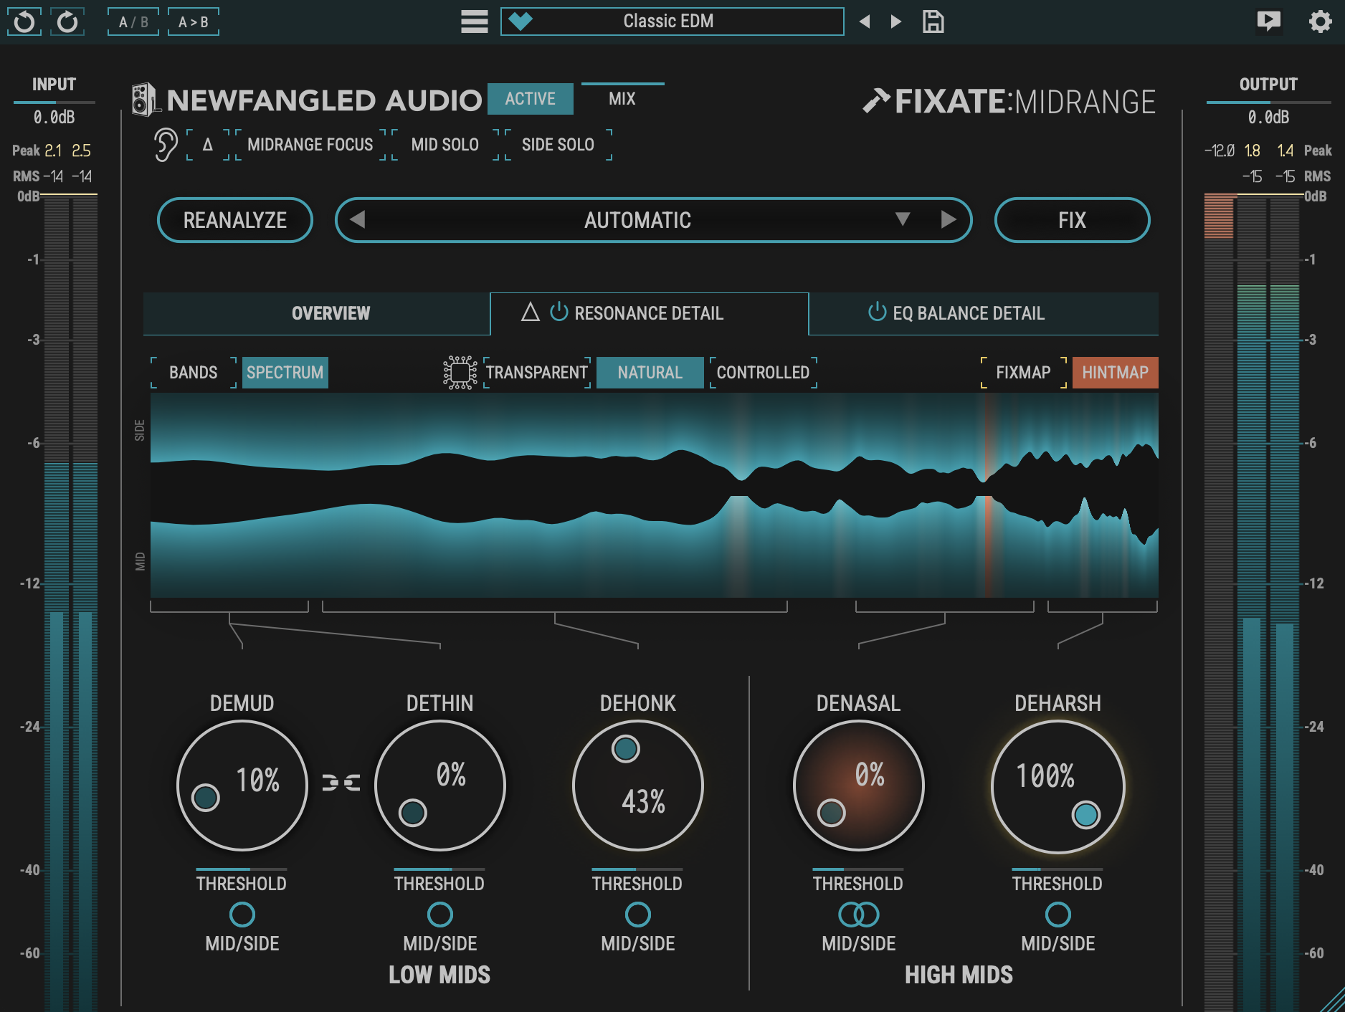Click the Resonance Detail delta triangle icon
Screen dimensions: 1345x1012
530,312
